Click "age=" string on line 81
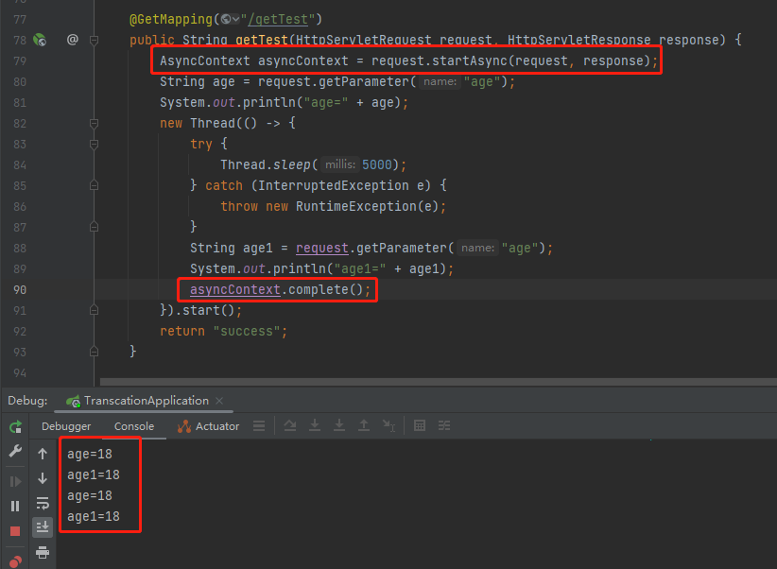The image size is (777, 569). (325, 103)
